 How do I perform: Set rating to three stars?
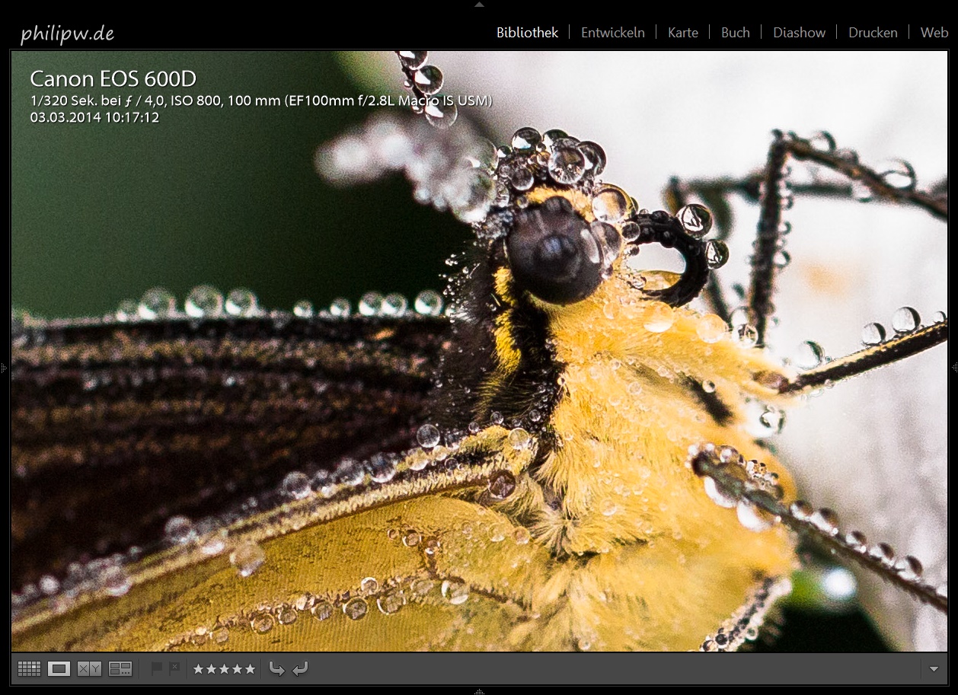pos(224,669)
